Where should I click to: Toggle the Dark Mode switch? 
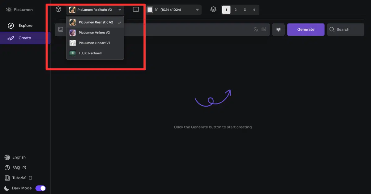(41, 188)
